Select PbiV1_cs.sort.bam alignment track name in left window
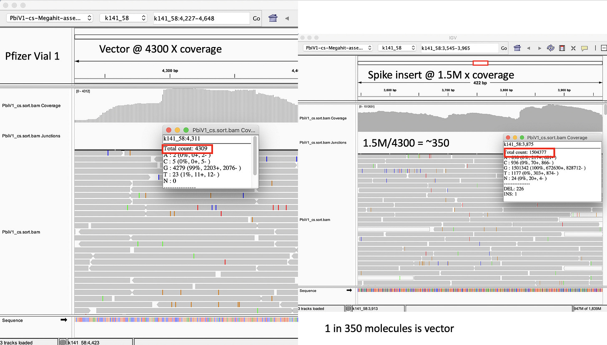This screenshot has height=345, width=607. (x=21, y=232)
